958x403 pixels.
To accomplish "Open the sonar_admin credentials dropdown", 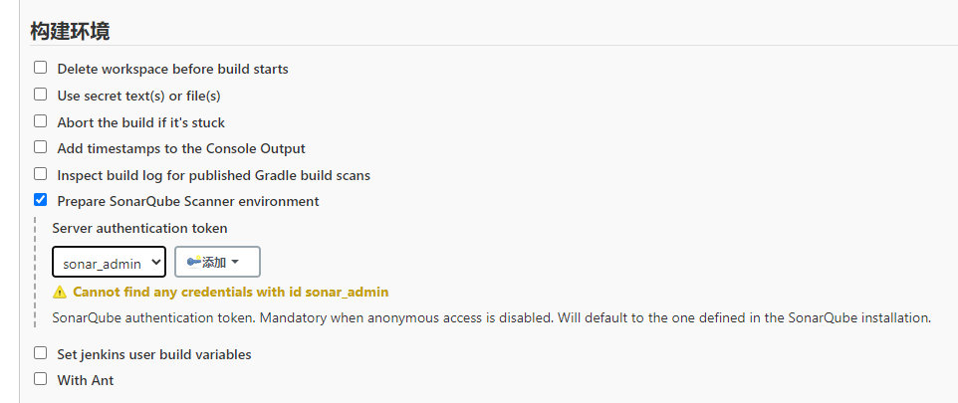I will click(109, 262).
